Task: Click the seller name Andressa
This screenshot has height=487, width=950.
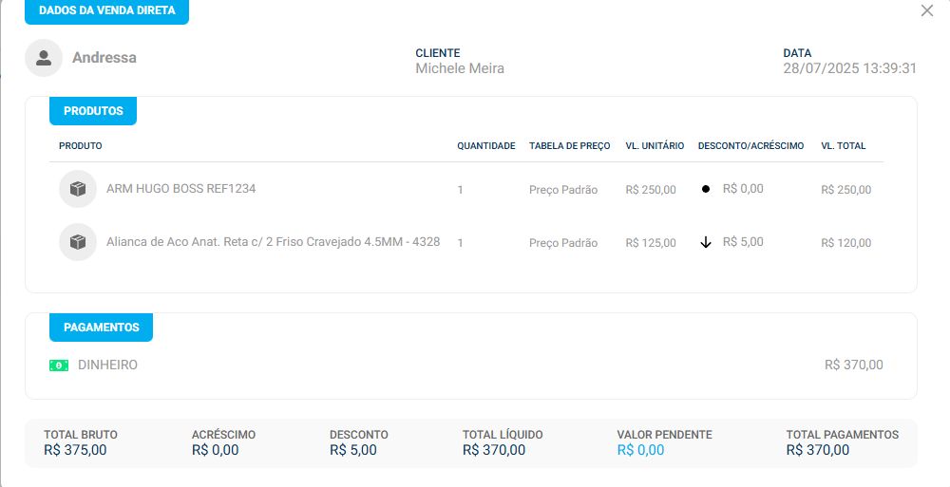Action: click(x=104, y=58)
